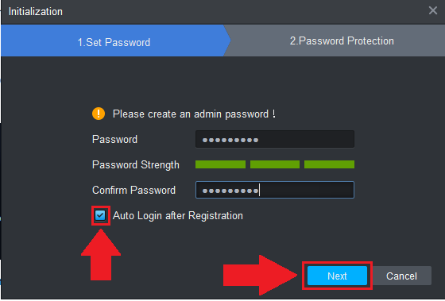This screenshot has height=301, width=445.
Task: Click the Initialization window title
Action: pos(36,12)
